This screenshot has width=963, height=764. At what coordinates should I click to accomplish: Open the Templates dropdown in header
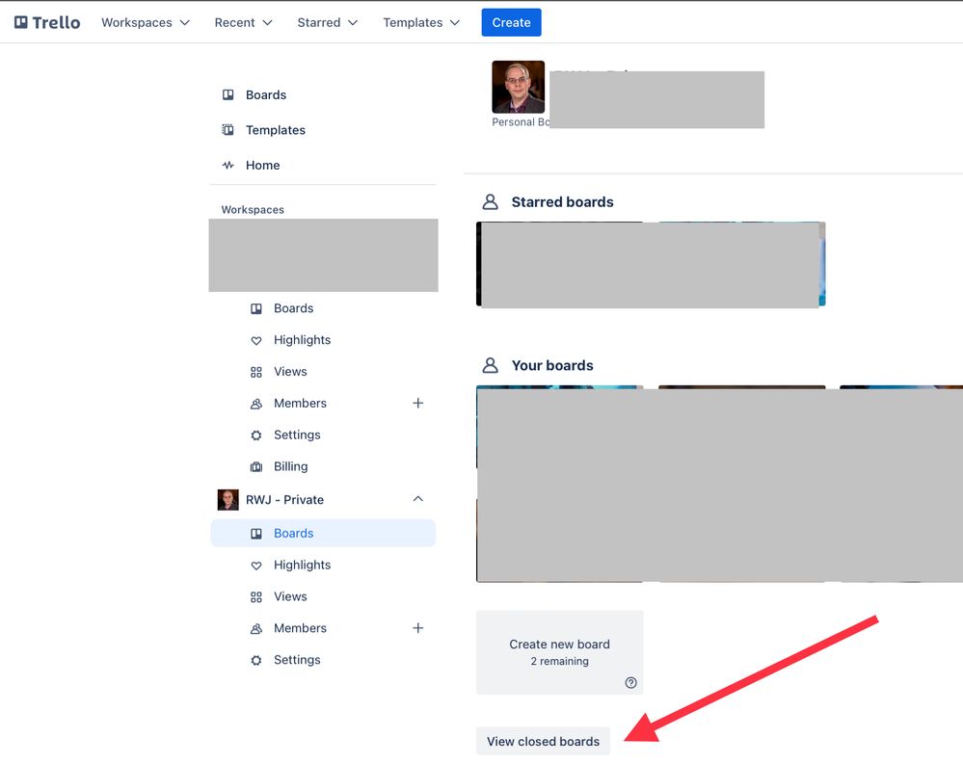pyautogui.click(x=421, y=23)
